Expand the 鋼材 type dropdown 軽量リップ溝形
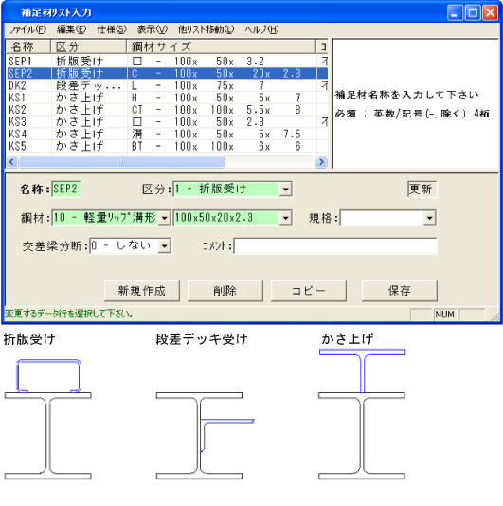This screenshot has height=506, width=503. click(x=164, y=218)
